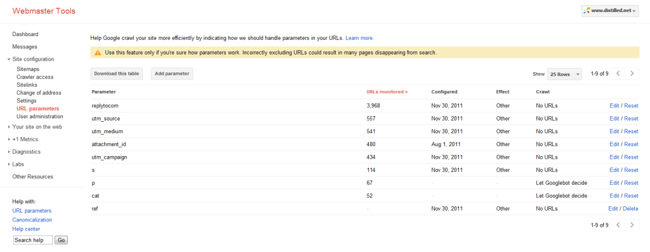Click the 3,968 URLs monitored value
The height and width of the screenshot is (252, 650).
pyautogui.click(x=373, y=106)
